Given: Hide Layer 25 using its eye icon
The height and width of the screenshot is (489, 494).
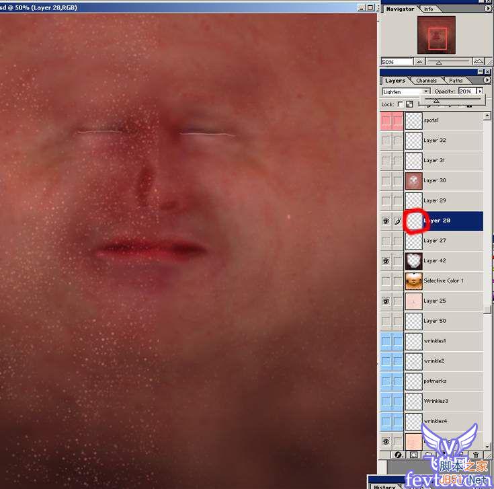Looking at the screenshot, I should point(386,301).
